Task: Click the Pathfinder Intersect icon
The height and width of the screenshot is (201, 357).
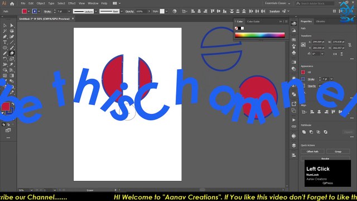Action: point(319,132)
